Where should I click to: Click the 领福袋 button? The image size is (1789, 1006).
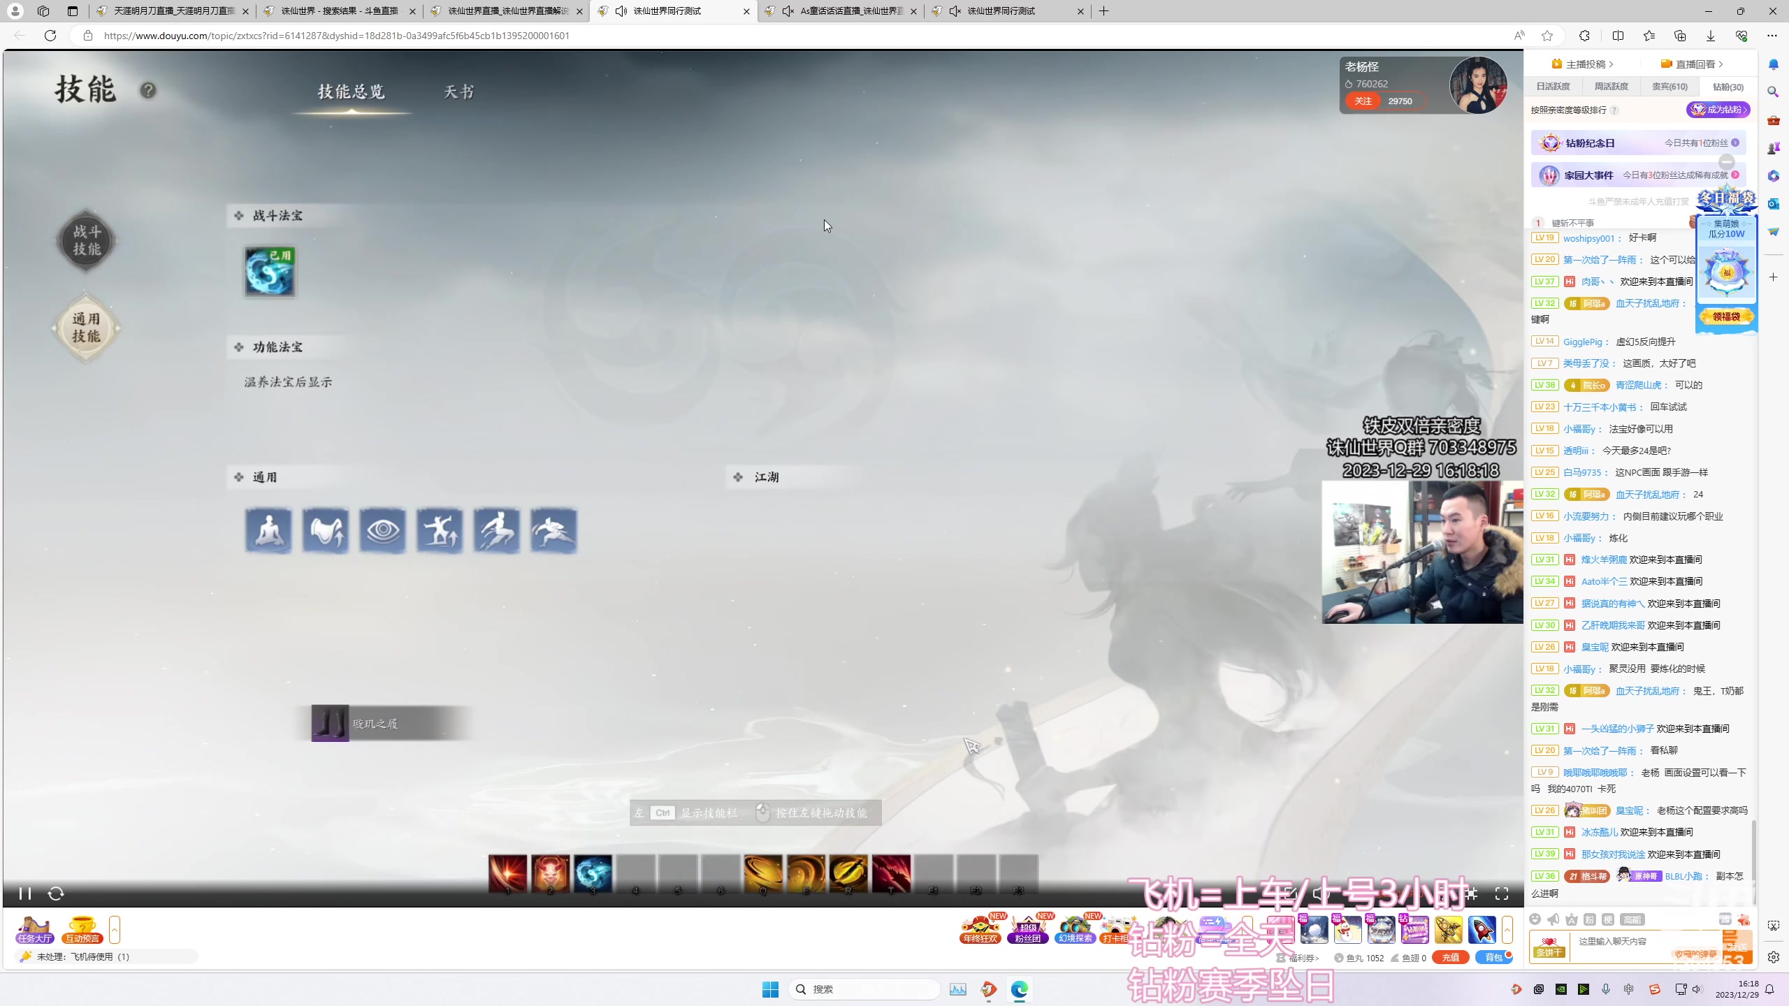tap(1726, 316)
